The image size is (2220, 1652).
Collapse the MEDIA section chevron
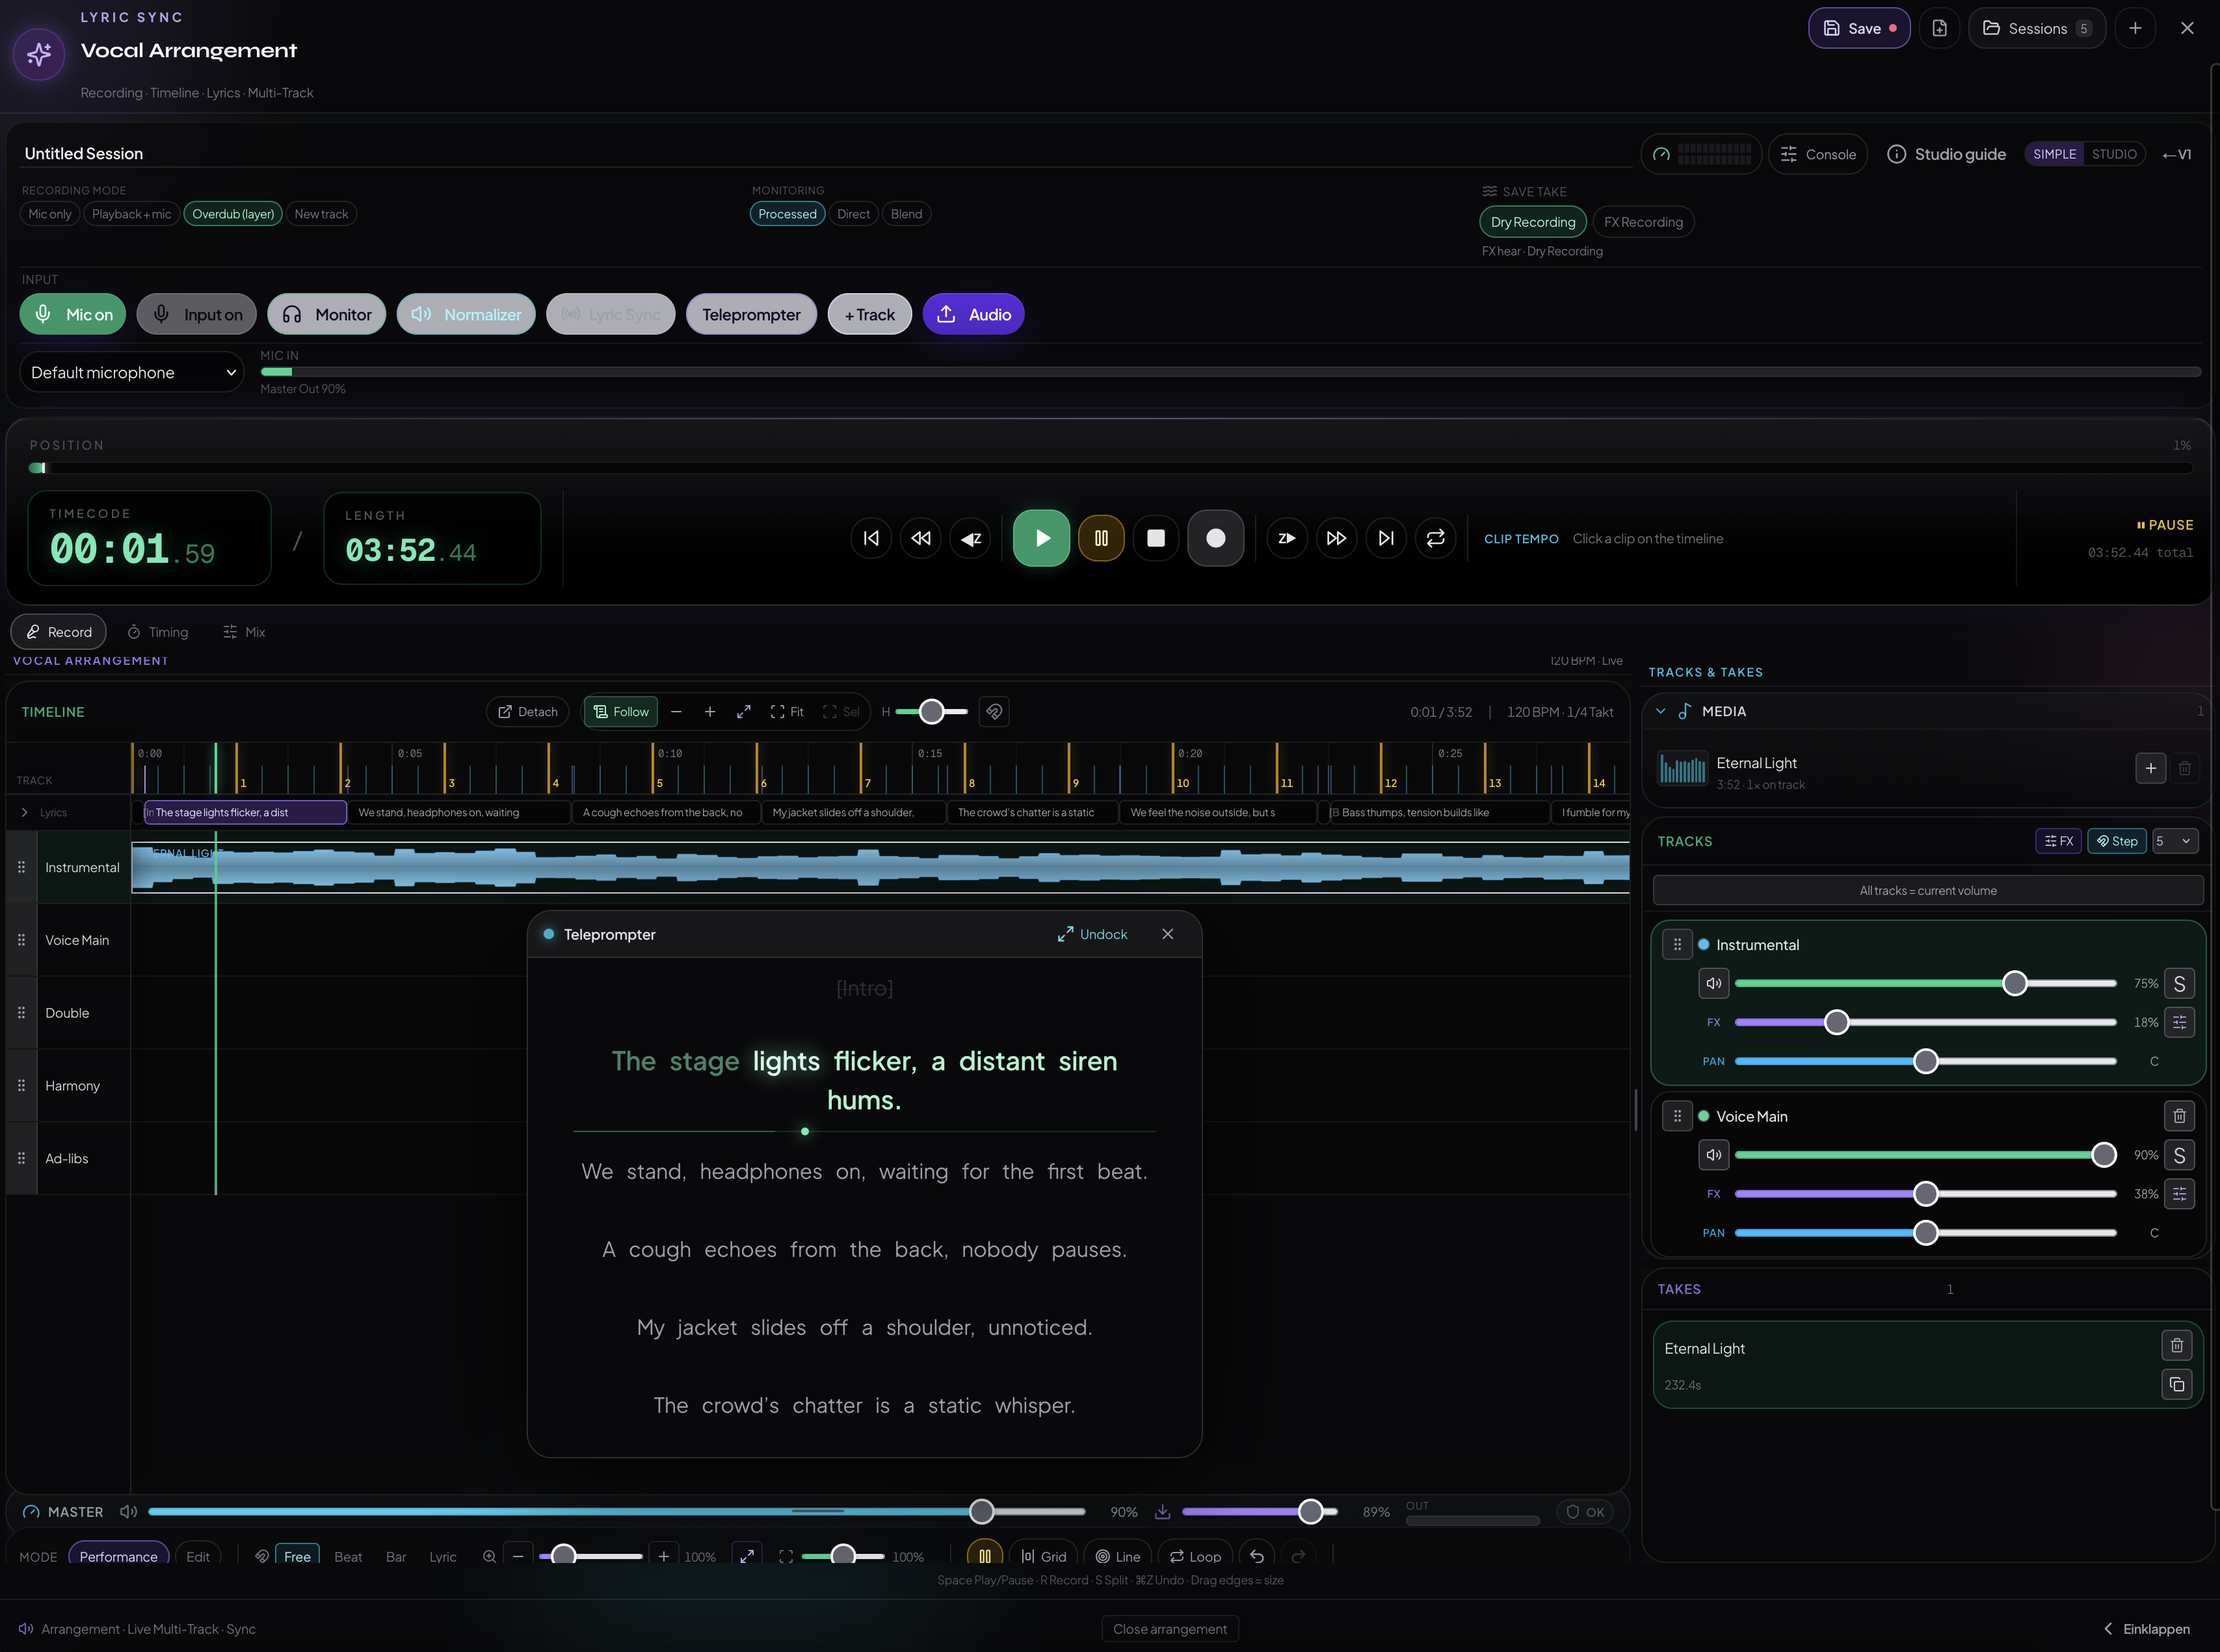1661,711
